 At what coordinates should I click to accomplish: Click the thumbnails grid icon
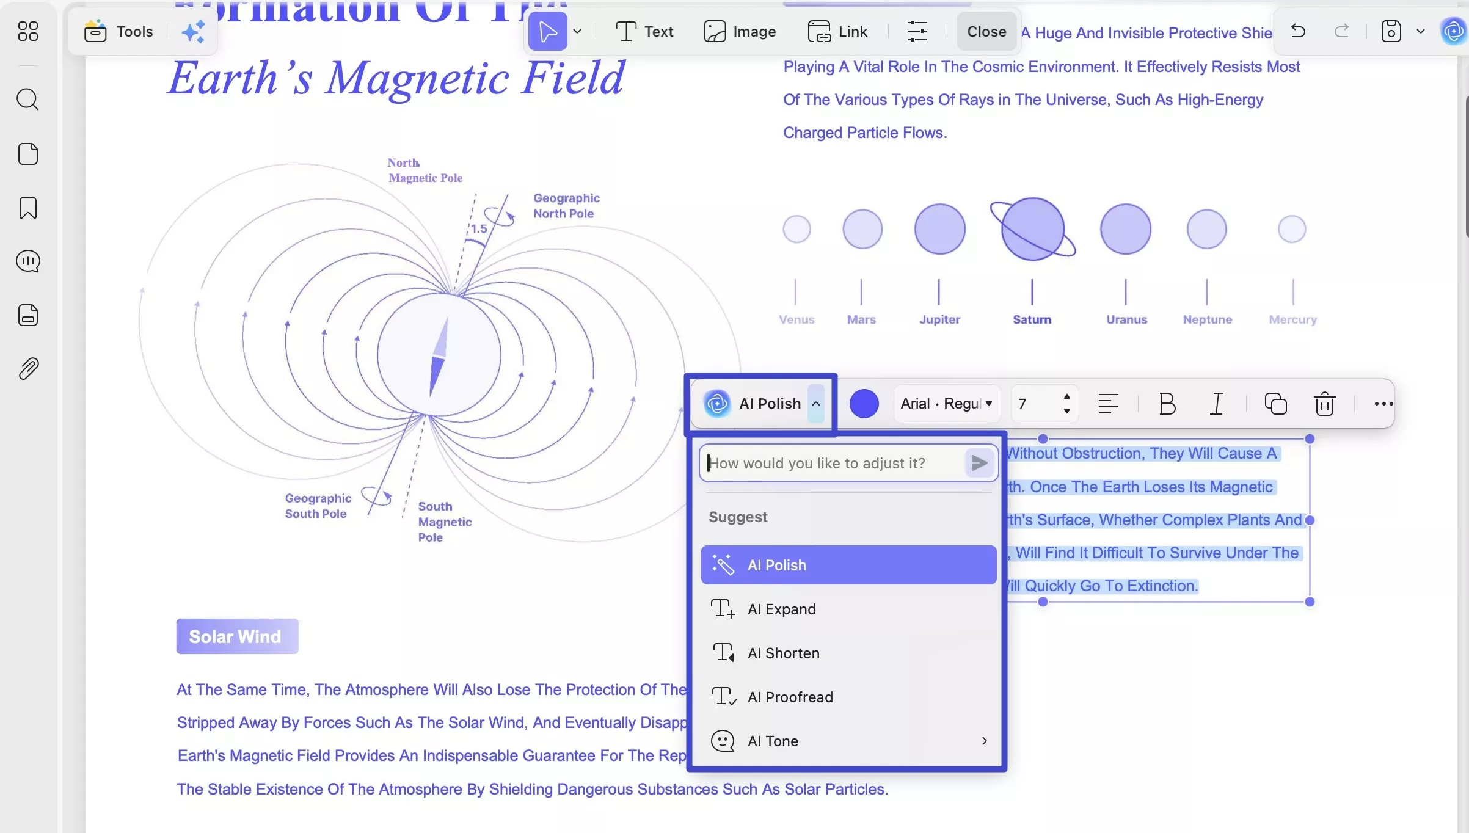(x=27, y=31)
